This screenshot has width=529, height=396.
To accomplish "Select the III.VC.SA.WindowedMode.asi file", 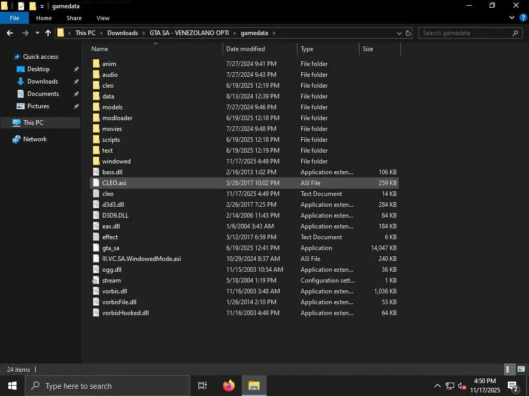I will (142, 259).
